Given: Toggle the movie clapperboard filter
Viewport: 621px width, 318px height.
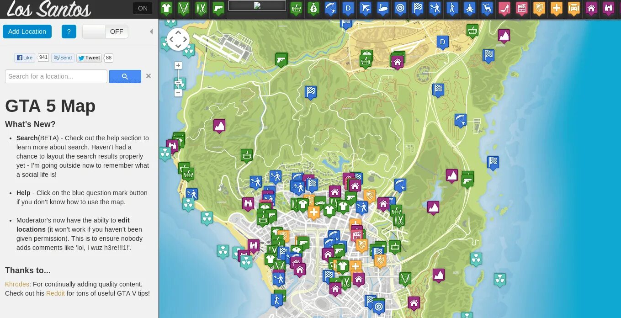Looking at the screenshot, I should click(522, 8).
